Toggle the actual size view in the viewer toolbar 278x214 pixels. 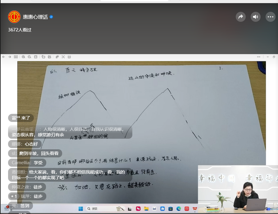36,57
